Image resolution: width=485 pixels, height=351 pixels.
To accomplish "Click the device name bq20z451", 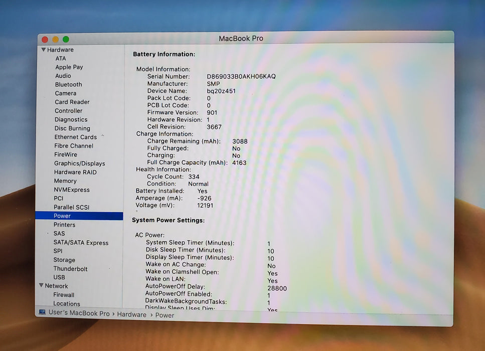I will tap(221, 91).
